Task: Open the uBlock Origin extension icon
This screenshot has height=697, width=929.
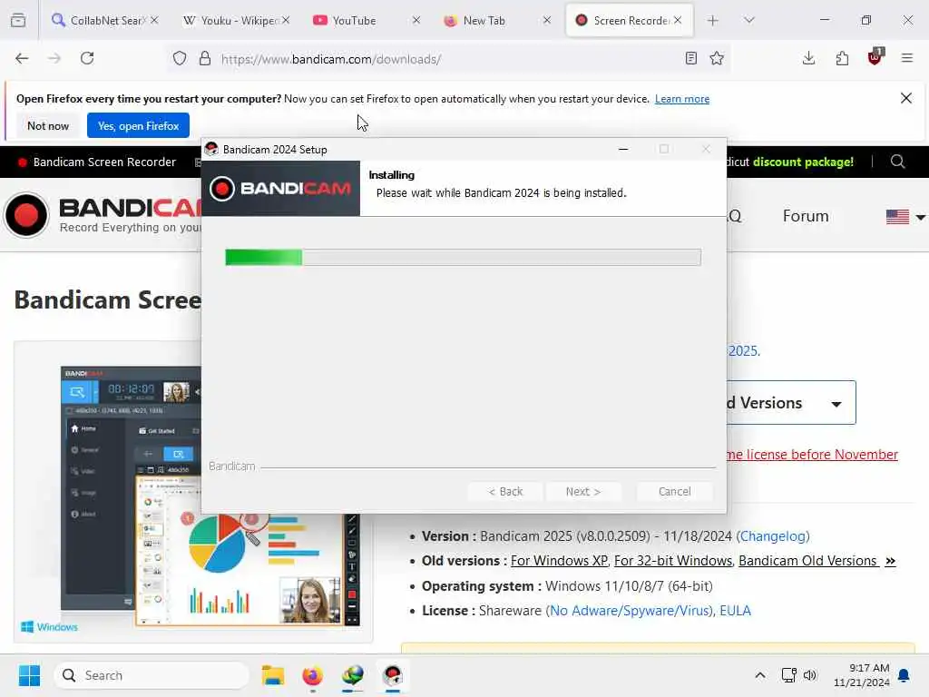Action: point(875,57)
